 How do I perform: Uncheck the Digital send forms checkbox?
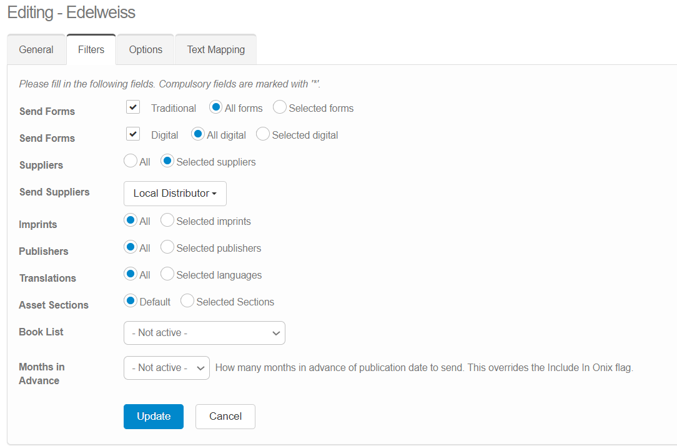pyautogui.click(x=132, y=134)
